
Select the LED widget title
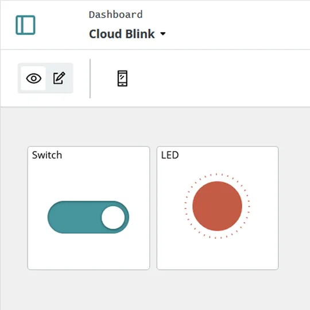coord(170,155)
